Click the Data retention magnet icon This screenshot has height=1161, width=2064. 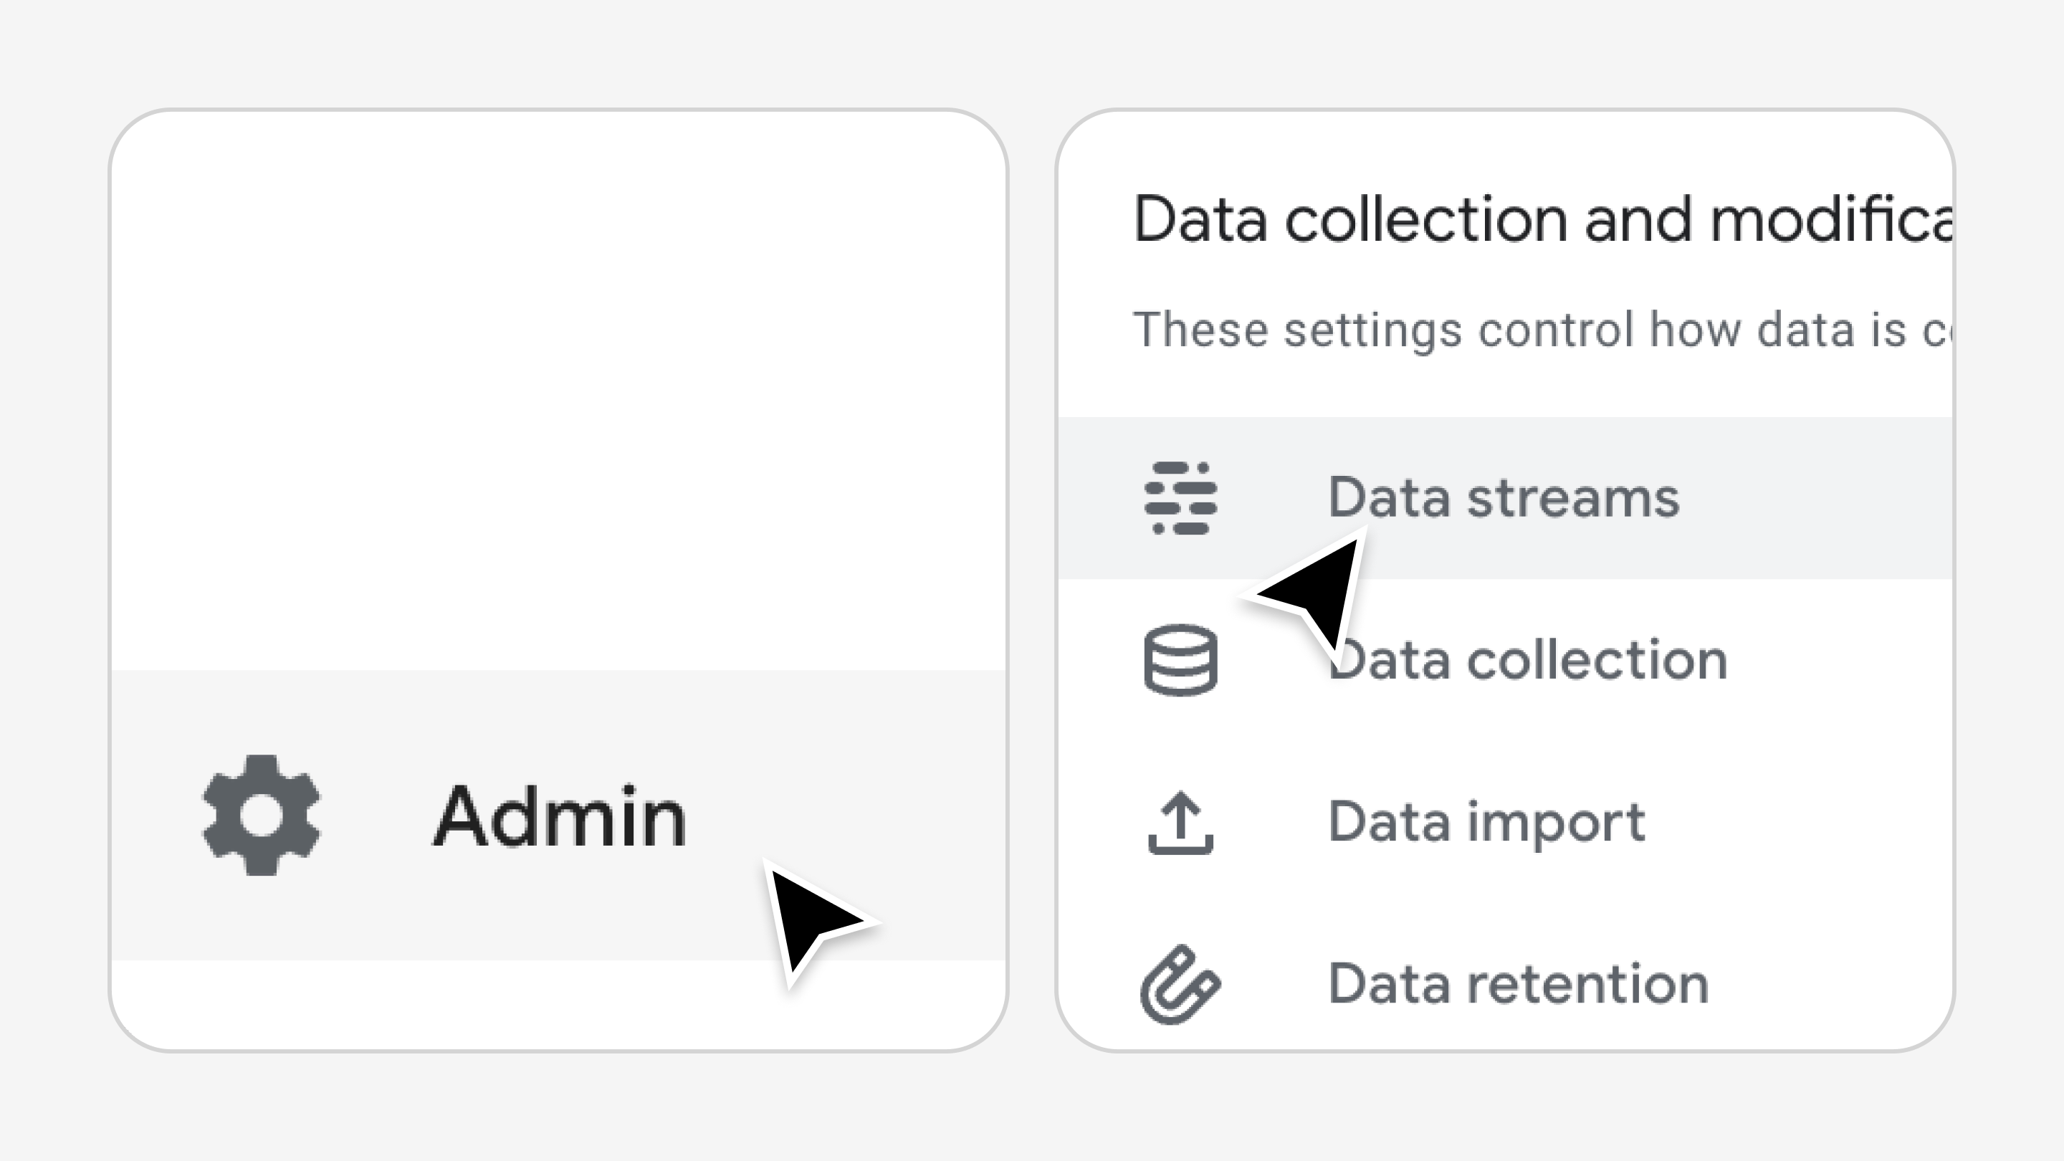[x=1180, y=984]
